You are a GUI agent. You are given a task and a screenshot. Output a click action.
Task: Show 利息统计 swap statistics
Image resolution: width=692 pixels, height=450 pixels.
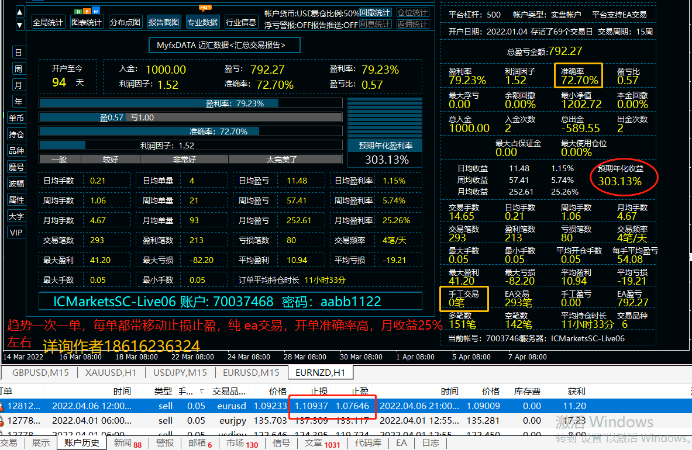click(x=375, y=24)
